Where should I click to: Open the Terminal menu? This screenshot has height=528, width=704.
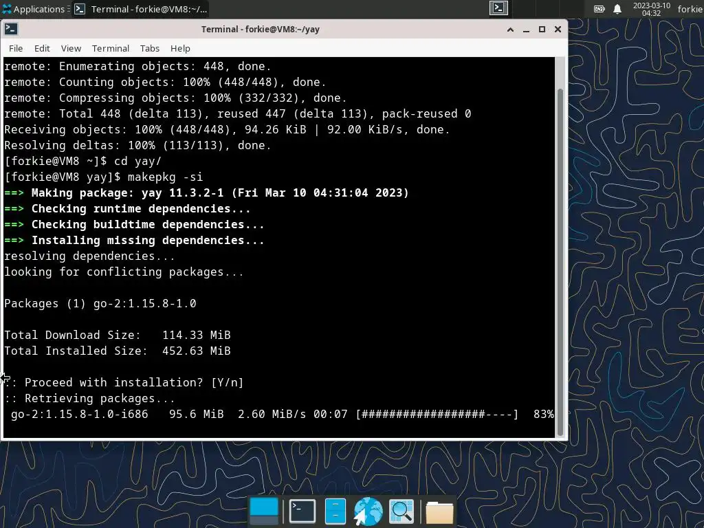click(111, 48)
